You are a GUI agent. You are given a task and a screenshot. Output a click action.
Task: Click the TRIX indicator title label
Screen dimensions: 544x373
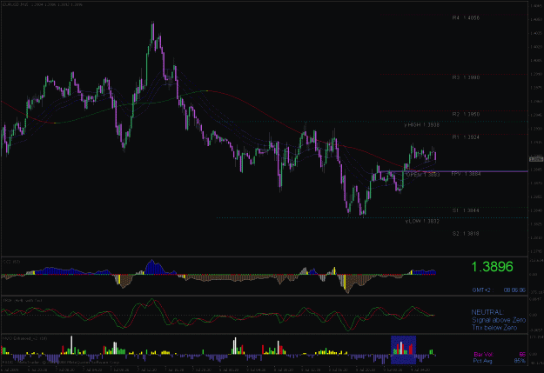tap(23, 300)
